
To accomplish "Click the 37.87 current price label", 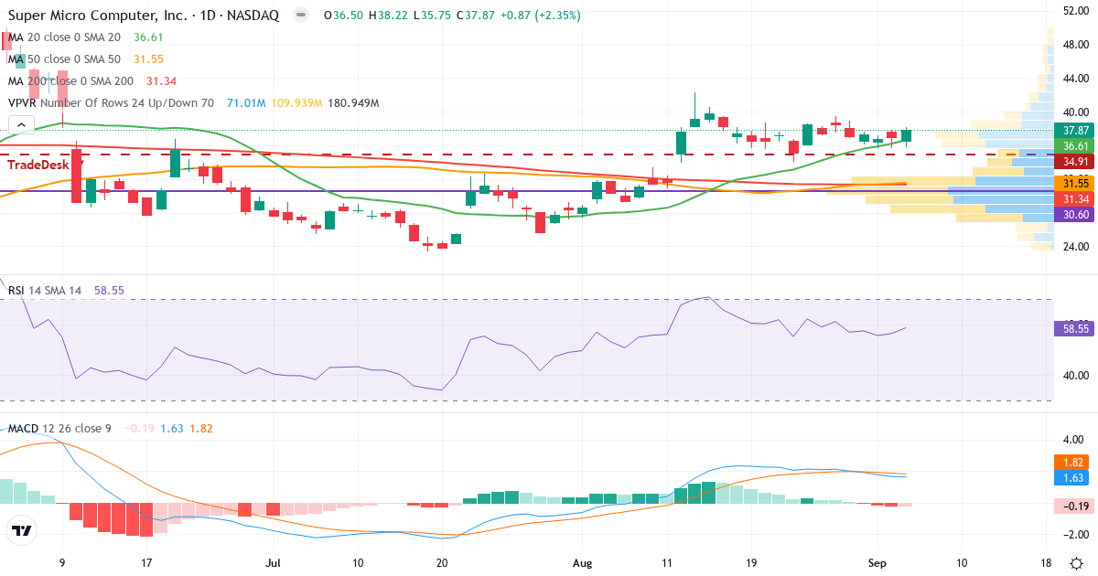I will [1073, 131].
